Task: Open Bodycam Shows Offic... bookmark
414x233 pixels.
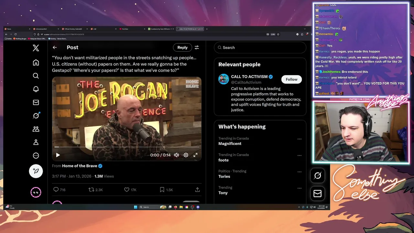Action: (37, 39)
